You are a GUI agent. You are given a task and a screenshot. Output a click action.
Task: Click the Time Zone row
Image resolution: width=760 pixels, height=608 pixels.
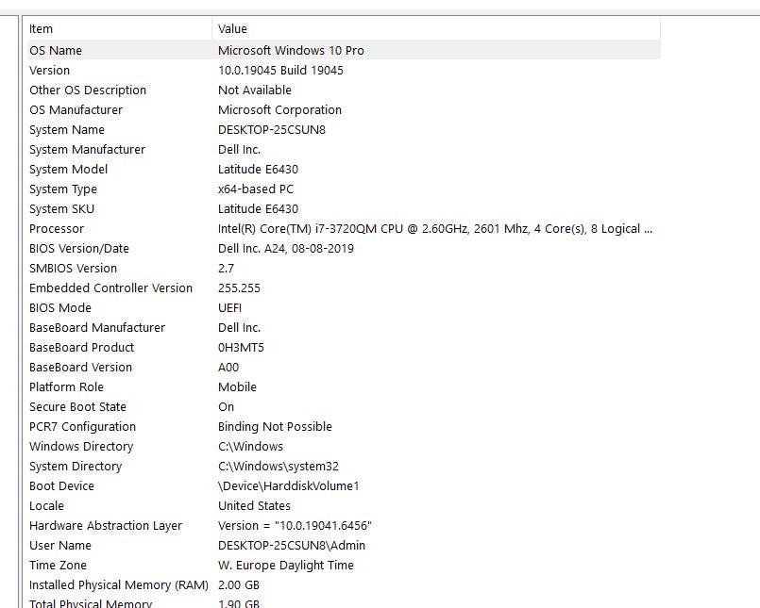click(x=344, y=565)
